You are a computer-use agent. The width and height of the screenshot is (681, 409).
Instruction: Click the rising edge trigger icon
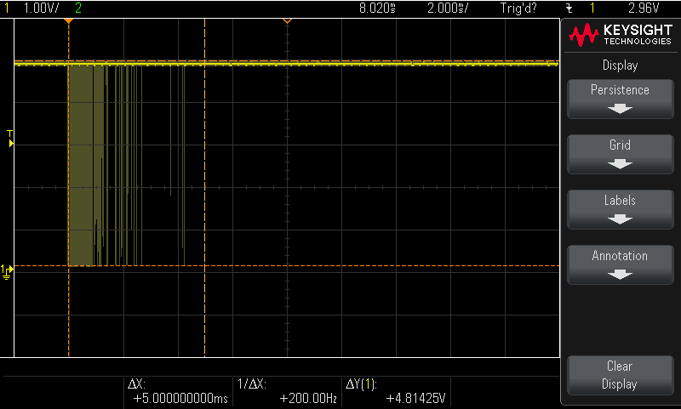569,8
